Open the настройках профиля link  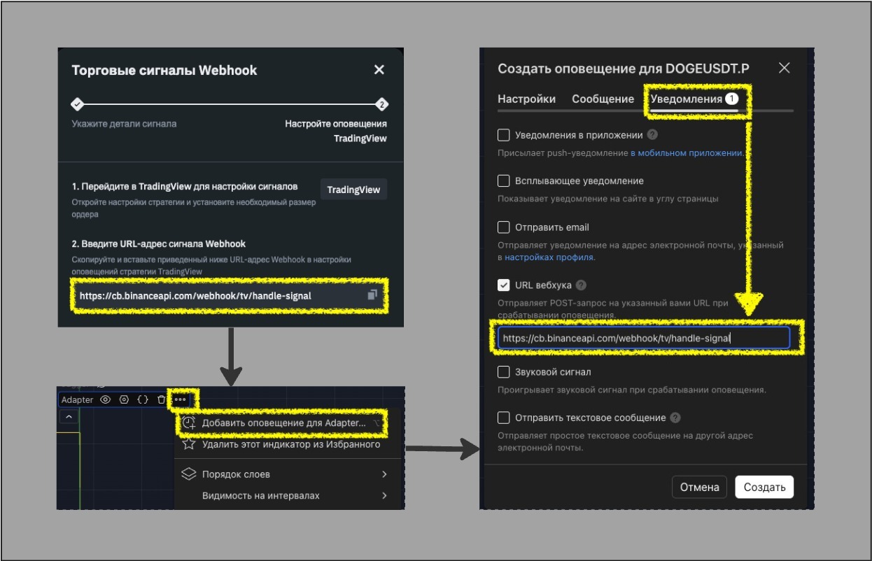coord(549,257)
